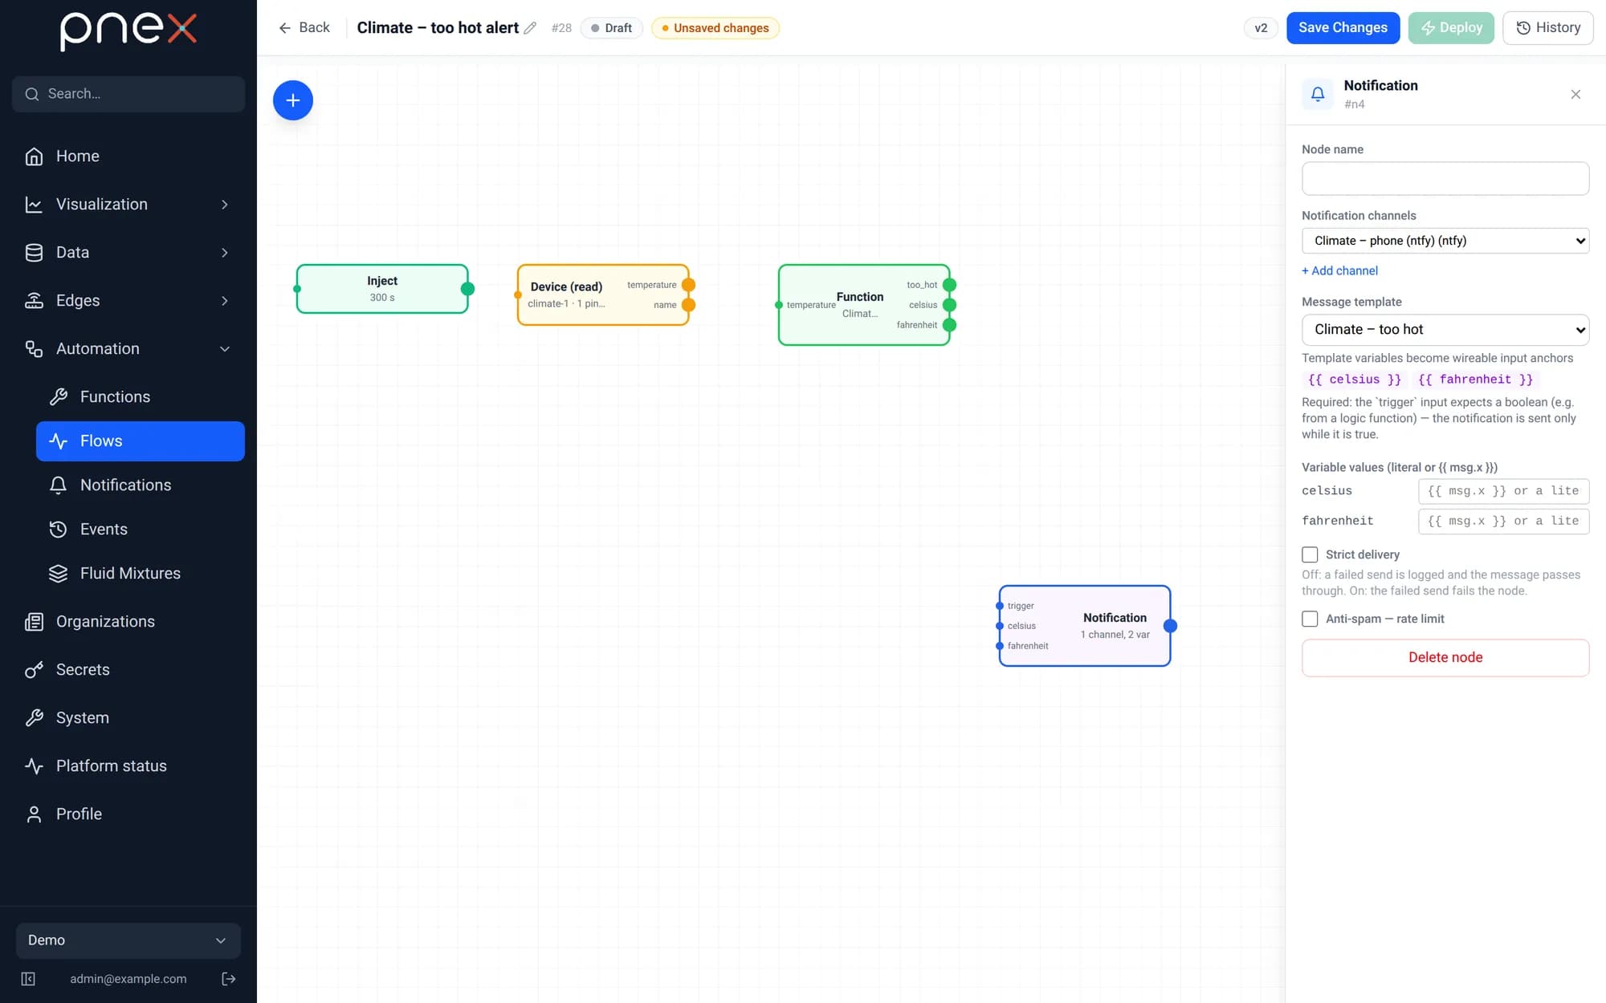Open Platform status page
This screenshot has height=1003, width=1606.
tap(128, 766)
